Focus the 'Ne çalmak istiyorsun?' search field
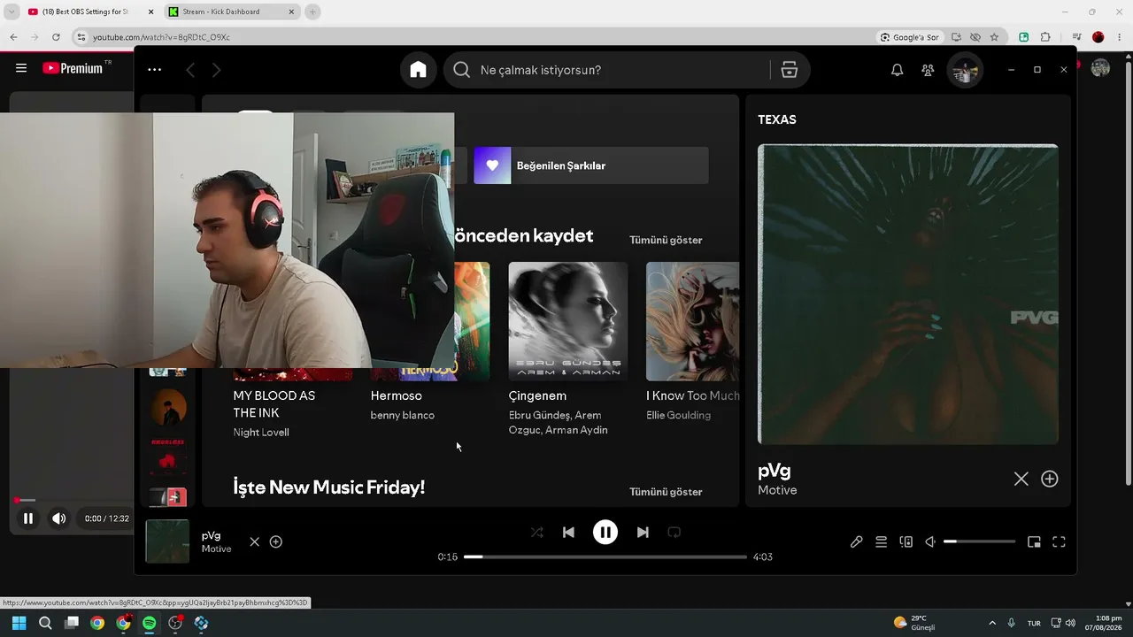Viewport: 1133px width, 637px height. [x=606, y=70]
